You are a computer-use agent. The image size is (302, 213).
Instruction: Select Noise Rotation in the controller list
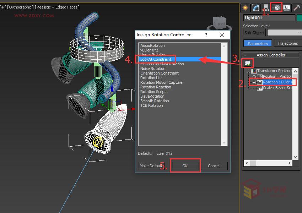click(153, 68)
